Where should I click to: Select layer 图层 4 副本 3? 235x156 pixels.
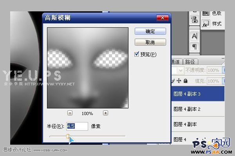(198, 94)
